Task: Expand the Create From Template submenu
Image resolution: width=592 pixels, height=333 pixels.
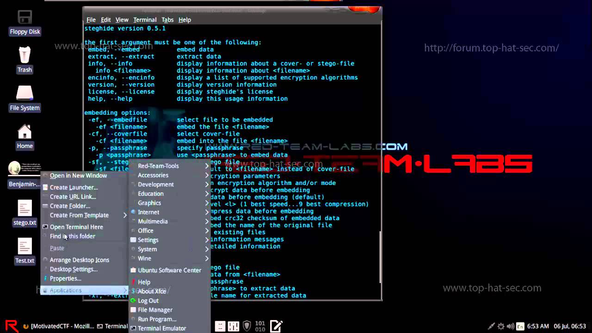Action: coord(84,215)
